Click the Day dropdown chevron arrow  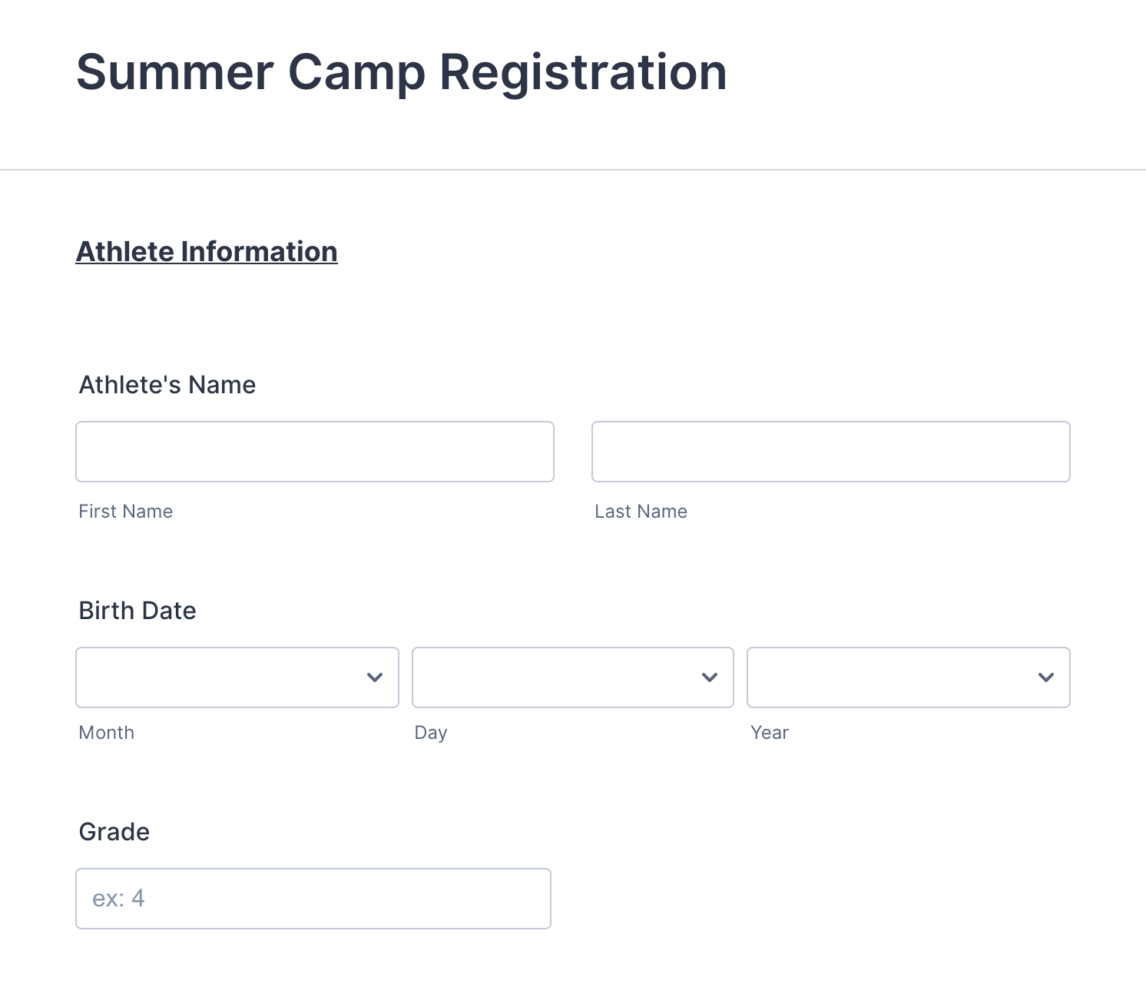(710, 677)
